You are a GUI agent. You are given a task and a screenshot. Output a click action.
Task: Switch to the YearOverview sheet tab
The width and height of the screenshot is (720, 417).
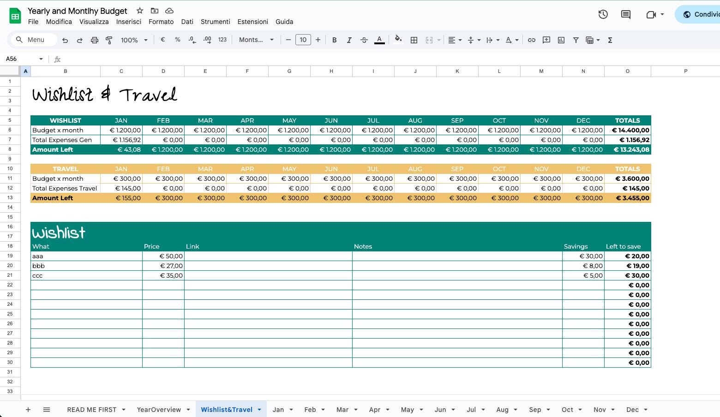coord(159,410)
